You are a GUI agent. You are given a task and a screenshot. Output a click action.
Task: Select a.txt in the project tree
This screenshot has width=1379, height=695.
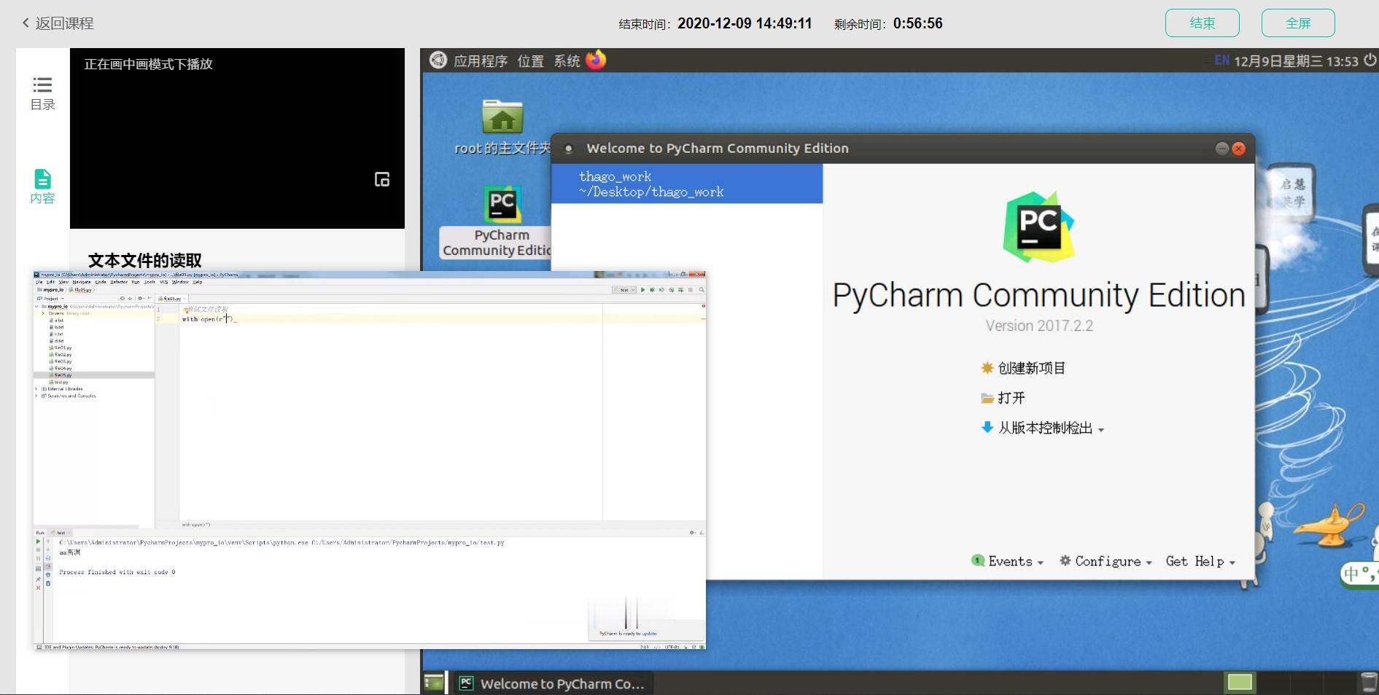(x=57, y=321)
